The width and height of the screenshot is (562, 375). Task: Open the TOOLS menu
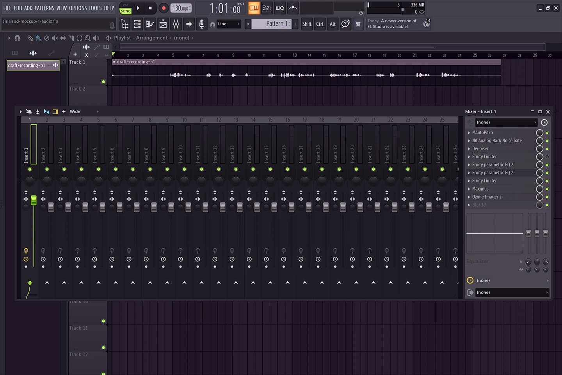point(95,8)
